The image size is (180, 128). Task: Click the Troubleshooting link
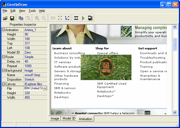point(153,58)
